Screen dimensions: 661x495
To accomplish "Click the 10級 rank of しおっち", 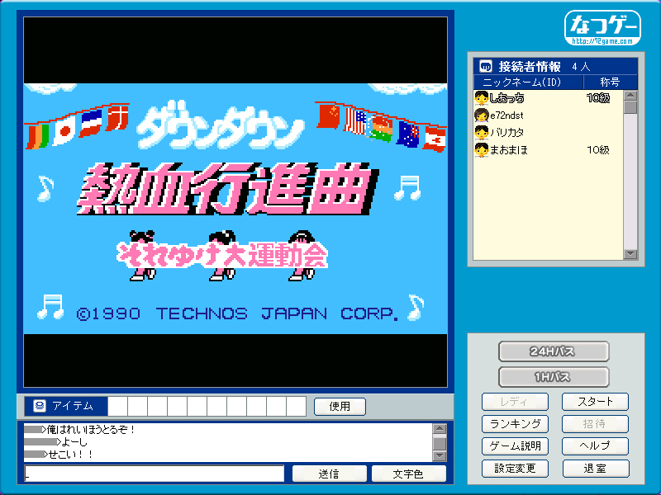I will click(x=598, y=98).
